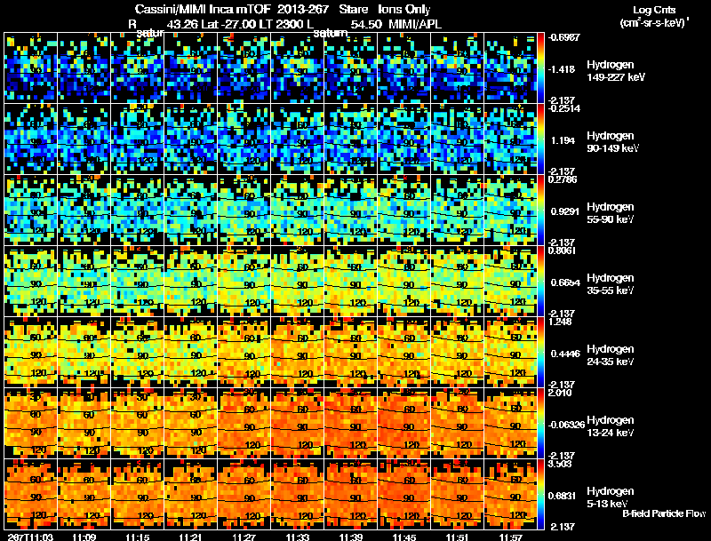The width and height of the screenshot is (711, 541).
Task: Select the Hydrogen 24-35 keV row label
Action: pos(610,355)
